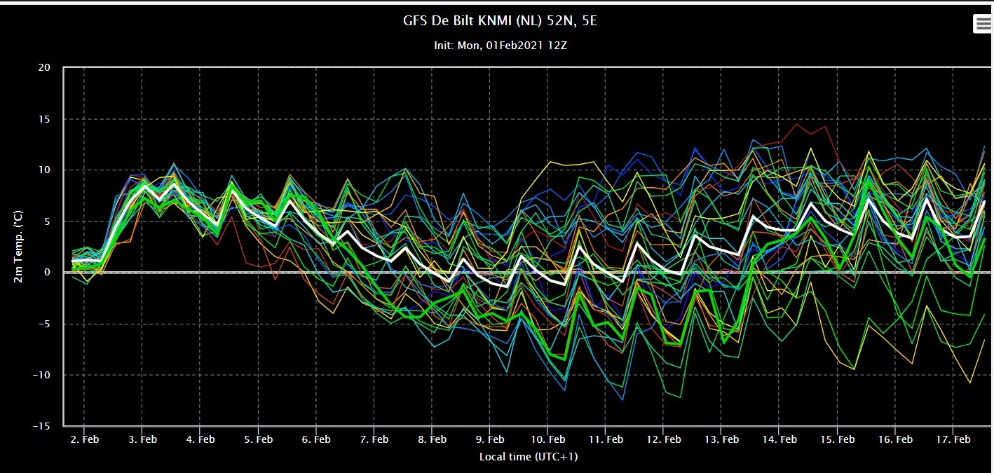Click the 13. Feb x-axis label
This screenshot has width=994, height=473.
[x=722, y=439]
